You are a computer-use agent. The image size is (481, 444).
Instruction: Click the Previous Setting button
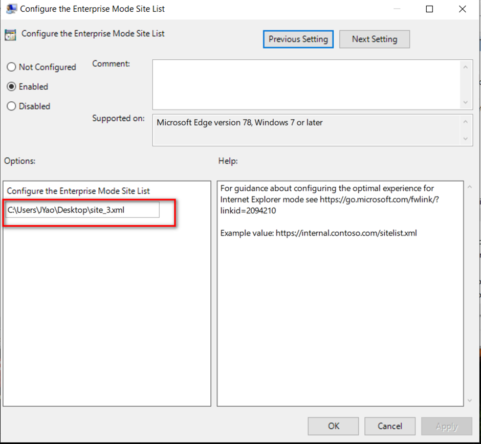pos(298,39)
